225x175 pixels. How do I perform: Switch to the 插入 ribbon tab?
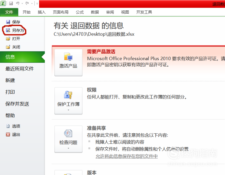pyautogui.click(x=42, y=12)
